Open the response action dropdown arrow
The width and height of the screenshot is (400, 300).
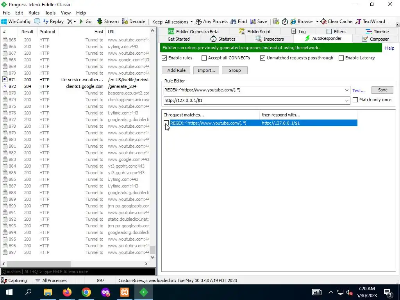point(347,100)
